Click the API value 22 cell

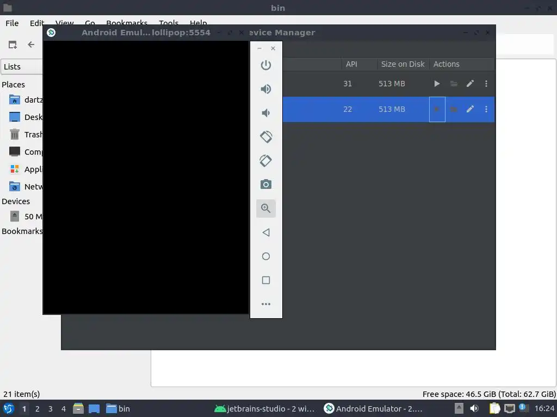pos(348,109)
